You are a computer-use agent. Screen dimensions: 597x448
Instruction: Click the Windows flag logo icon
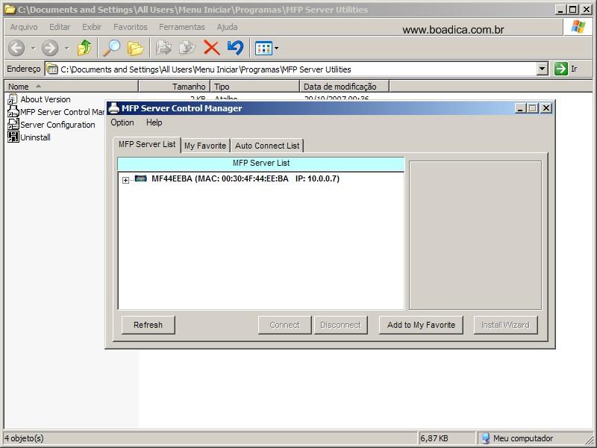point(578,27)
